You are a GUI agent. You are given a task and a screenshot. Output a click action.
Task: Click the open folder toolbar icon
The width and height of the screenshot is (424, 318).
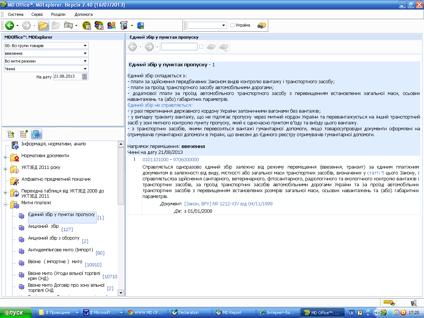[x=43, y=25]
